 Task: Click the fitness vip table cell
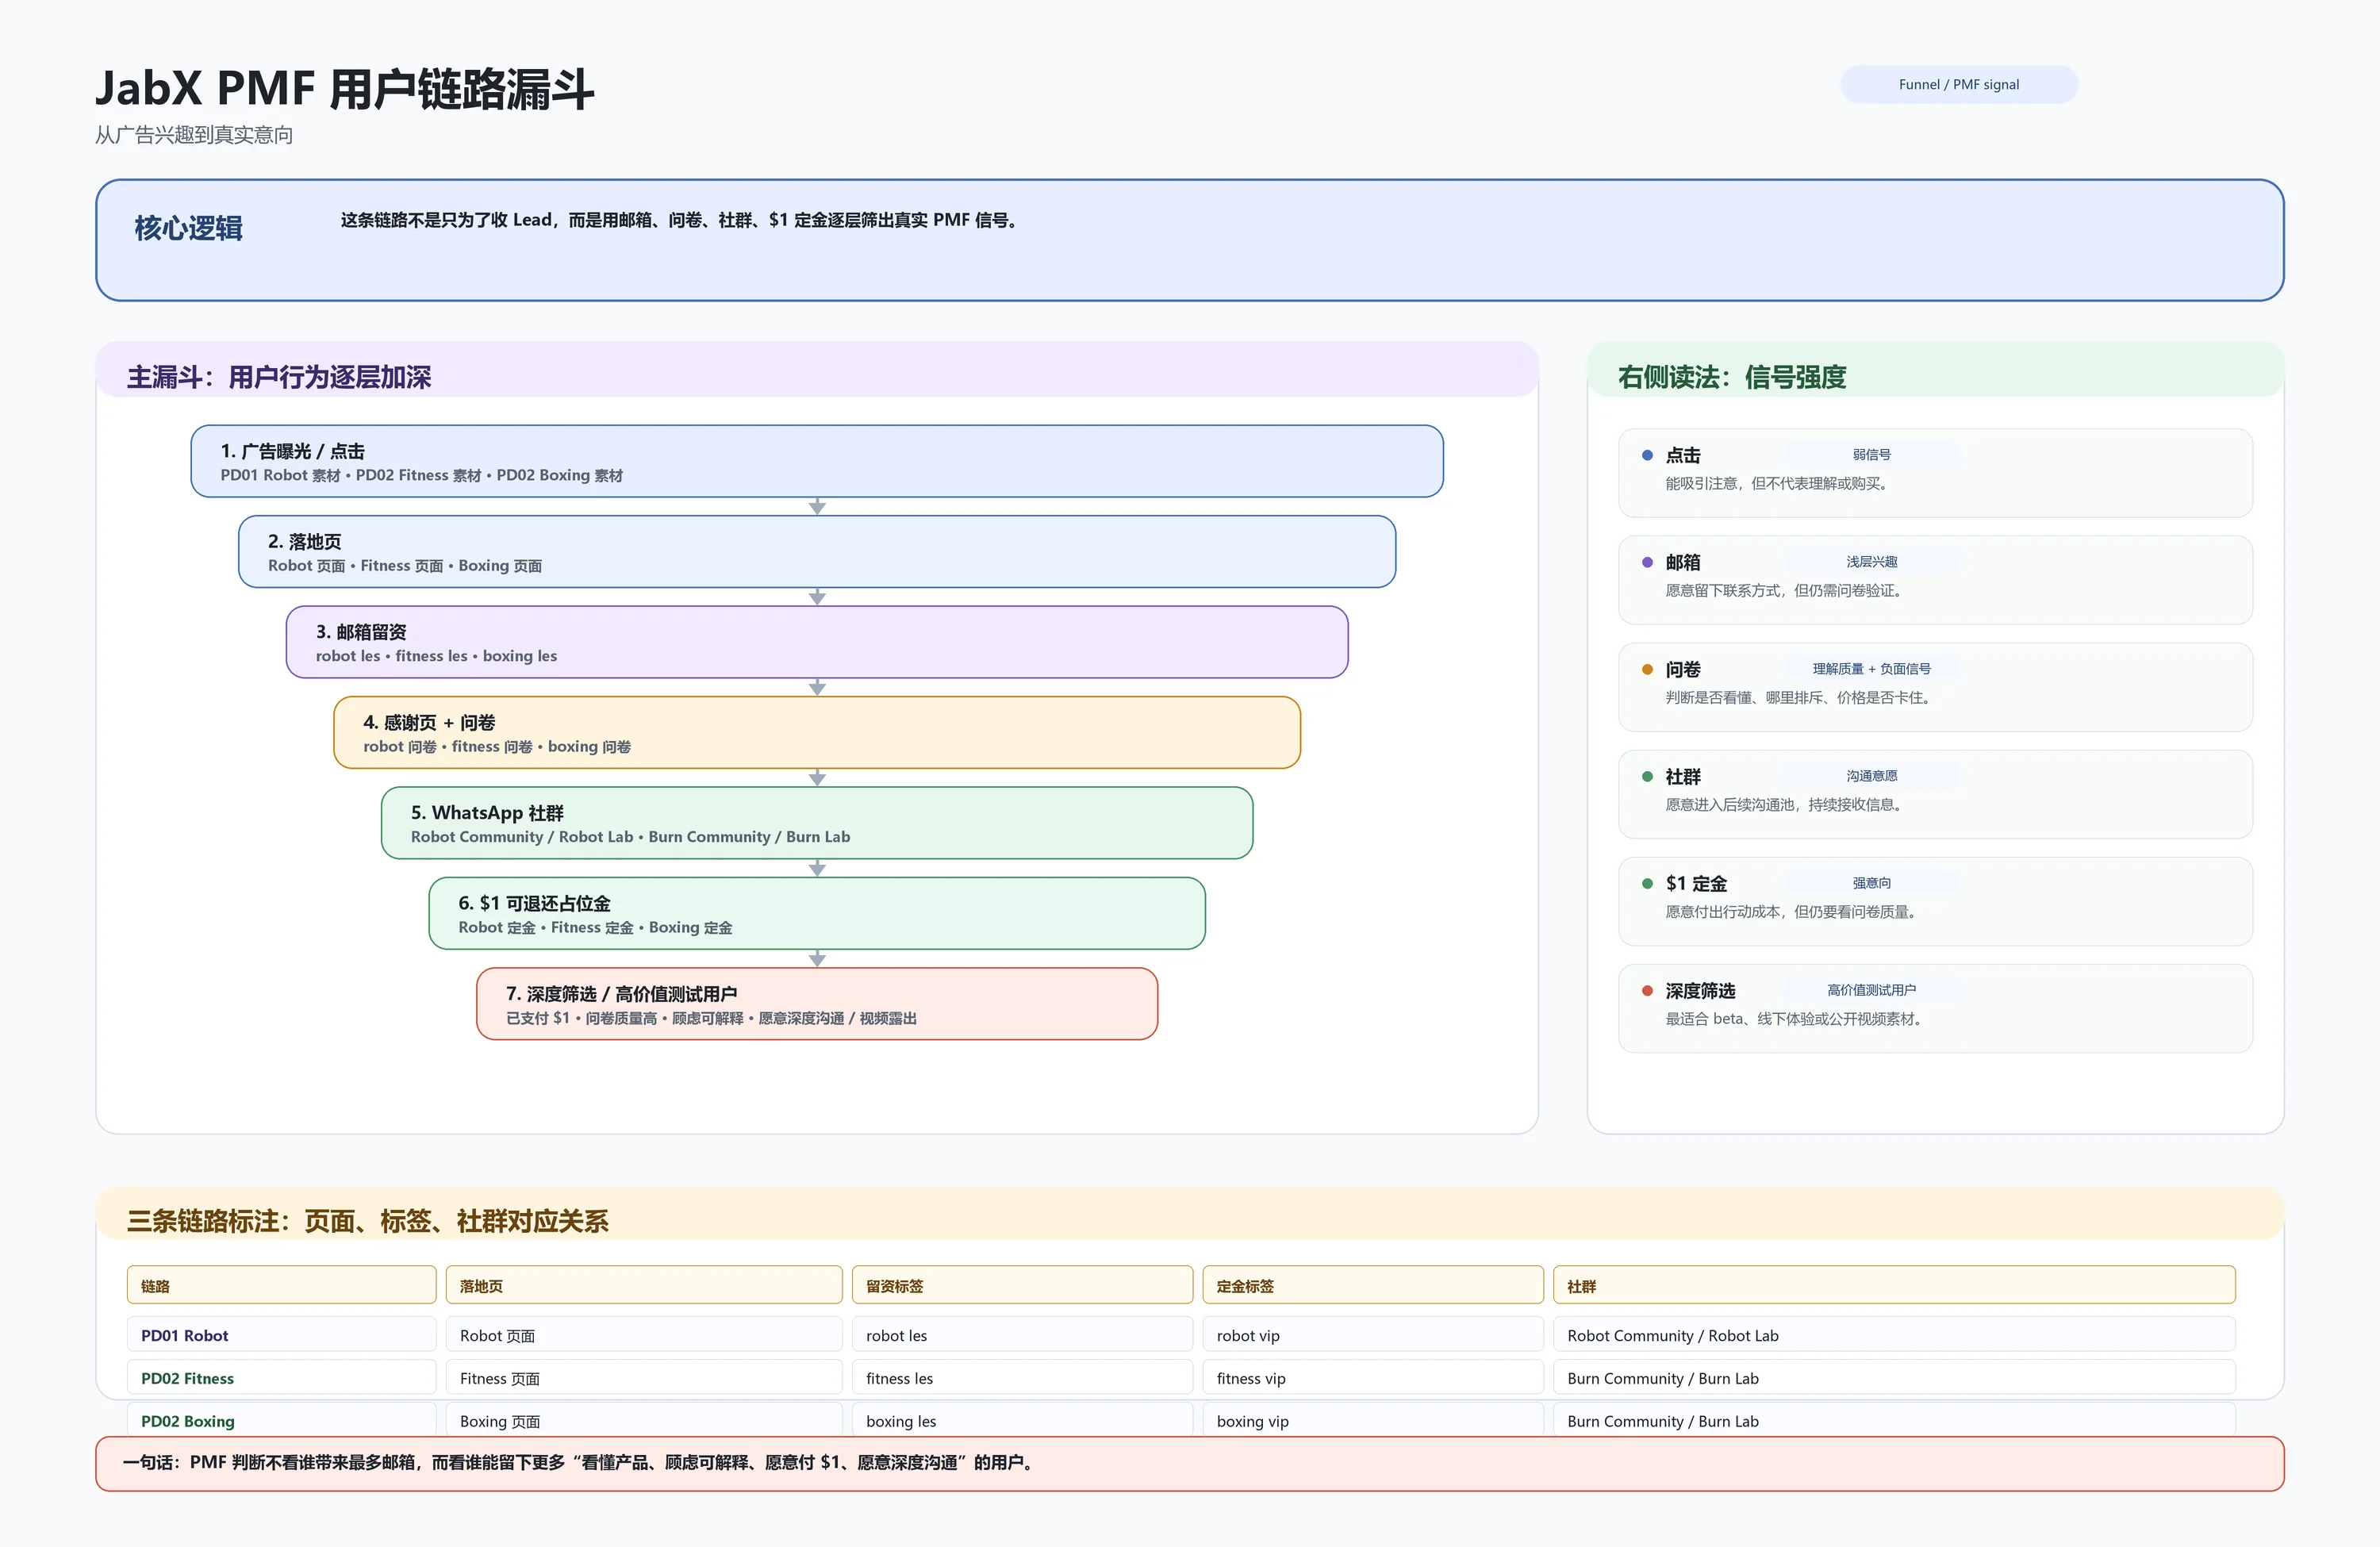(1373, 1377)
